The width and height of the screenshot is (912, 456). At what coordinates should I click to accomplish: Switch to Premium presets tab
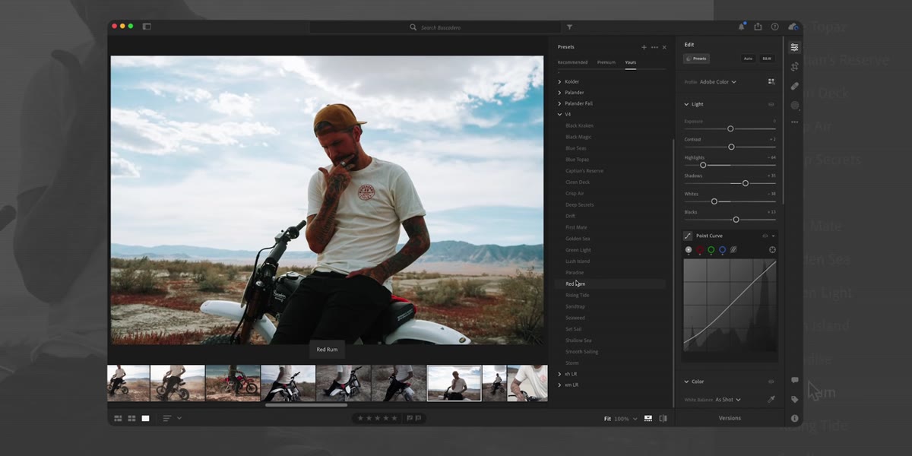tap(606, 62)
